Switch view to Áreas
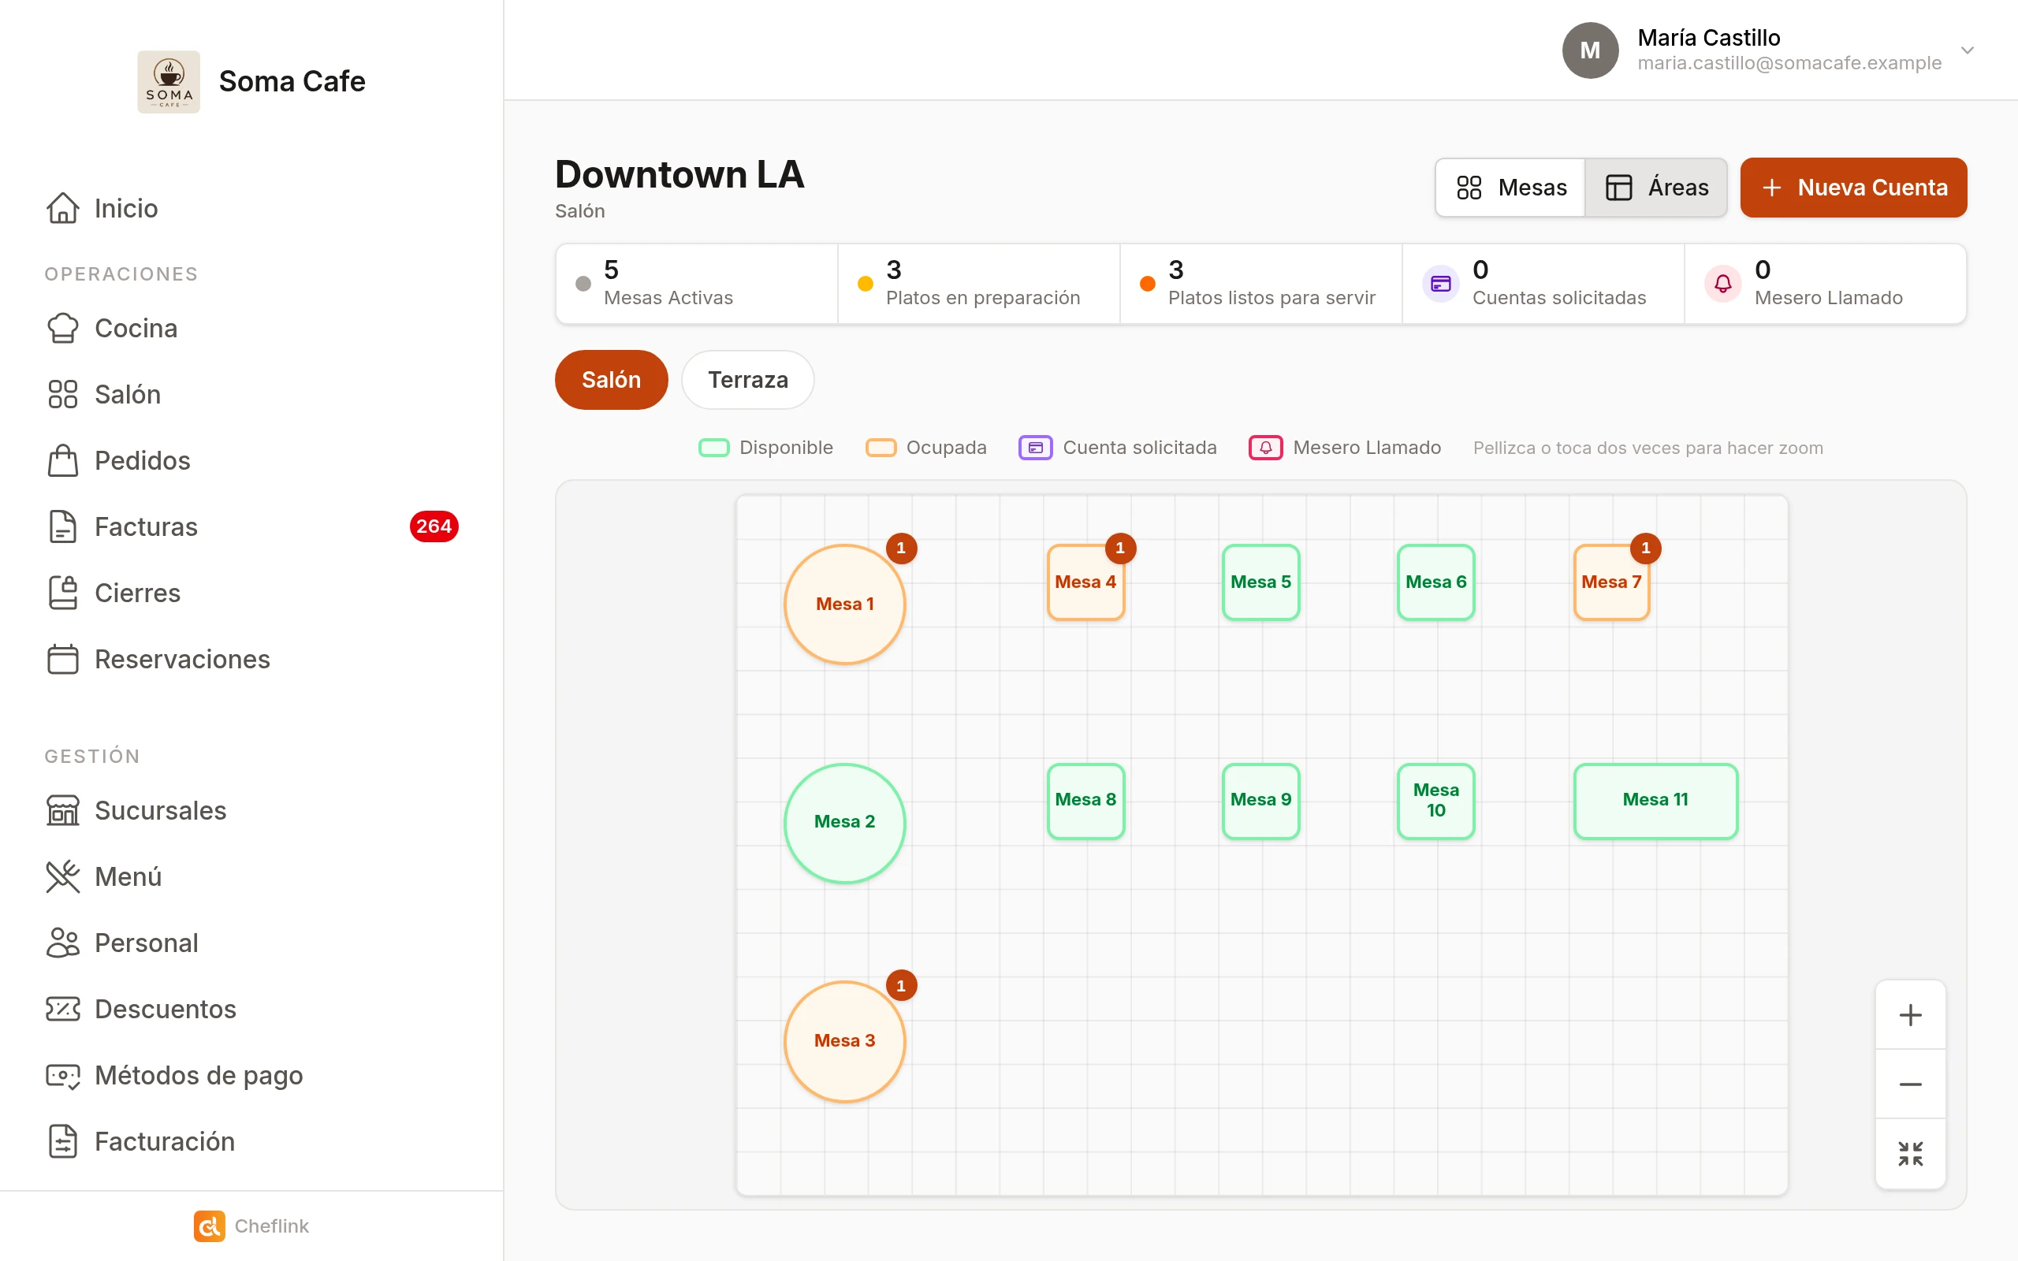This screenshot has height=1261, width=2018. [x=1656, y=188]
